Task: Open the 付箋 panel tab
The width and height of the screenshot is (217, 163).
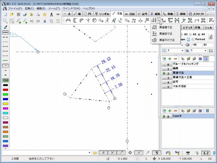Action: coord(197,27)
